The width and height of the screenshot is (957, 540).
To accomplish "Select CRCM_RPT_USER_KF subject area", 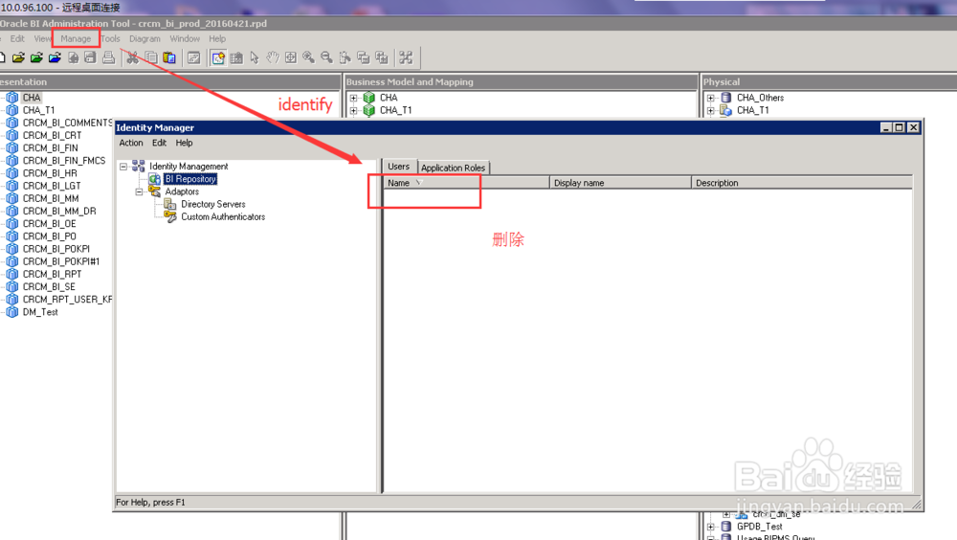I will pyautogui.click(x=67, y=300).
